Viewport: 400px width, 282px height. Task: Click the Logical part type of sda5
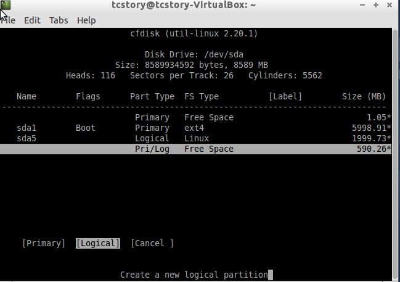click(x=152, y=139)
